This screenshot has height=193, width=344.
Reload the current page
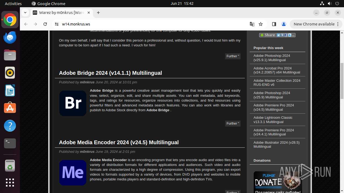click(x=45, y=24)
